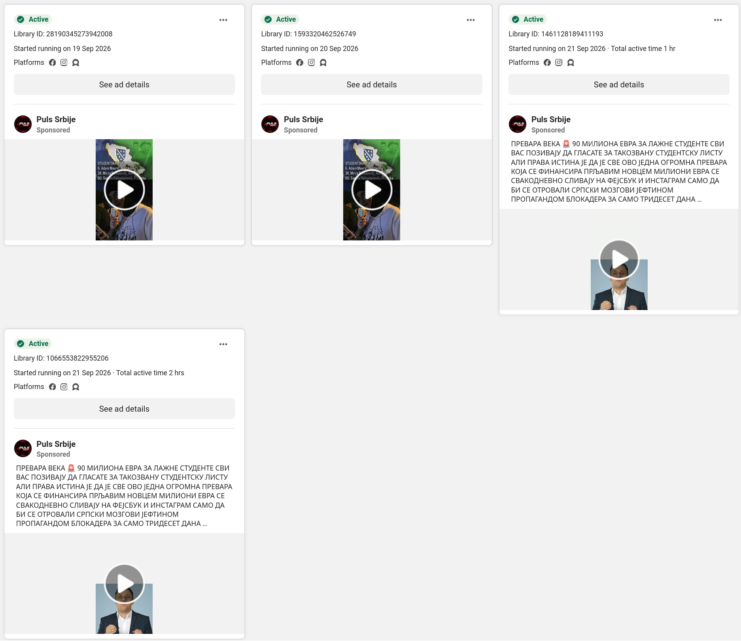Open Puls Srbije page link on second ad
Viewport: 741px width, 641px height.
point(303,119)
